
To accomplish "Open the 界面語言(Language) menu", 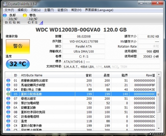I will (99, 10).
